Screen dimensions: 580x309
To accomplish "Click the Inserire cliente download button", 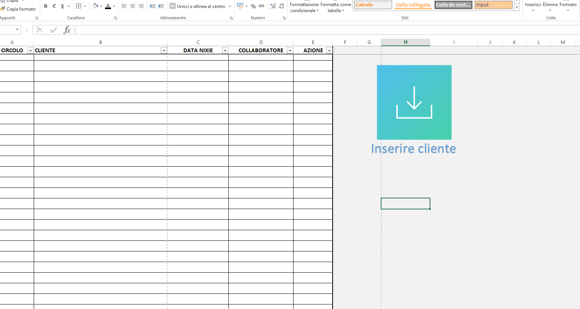I will (414, 102).
